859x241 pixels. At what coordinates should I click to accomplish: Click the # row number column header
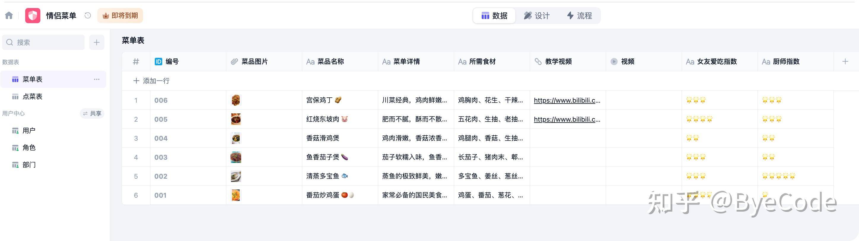[136, 61]
